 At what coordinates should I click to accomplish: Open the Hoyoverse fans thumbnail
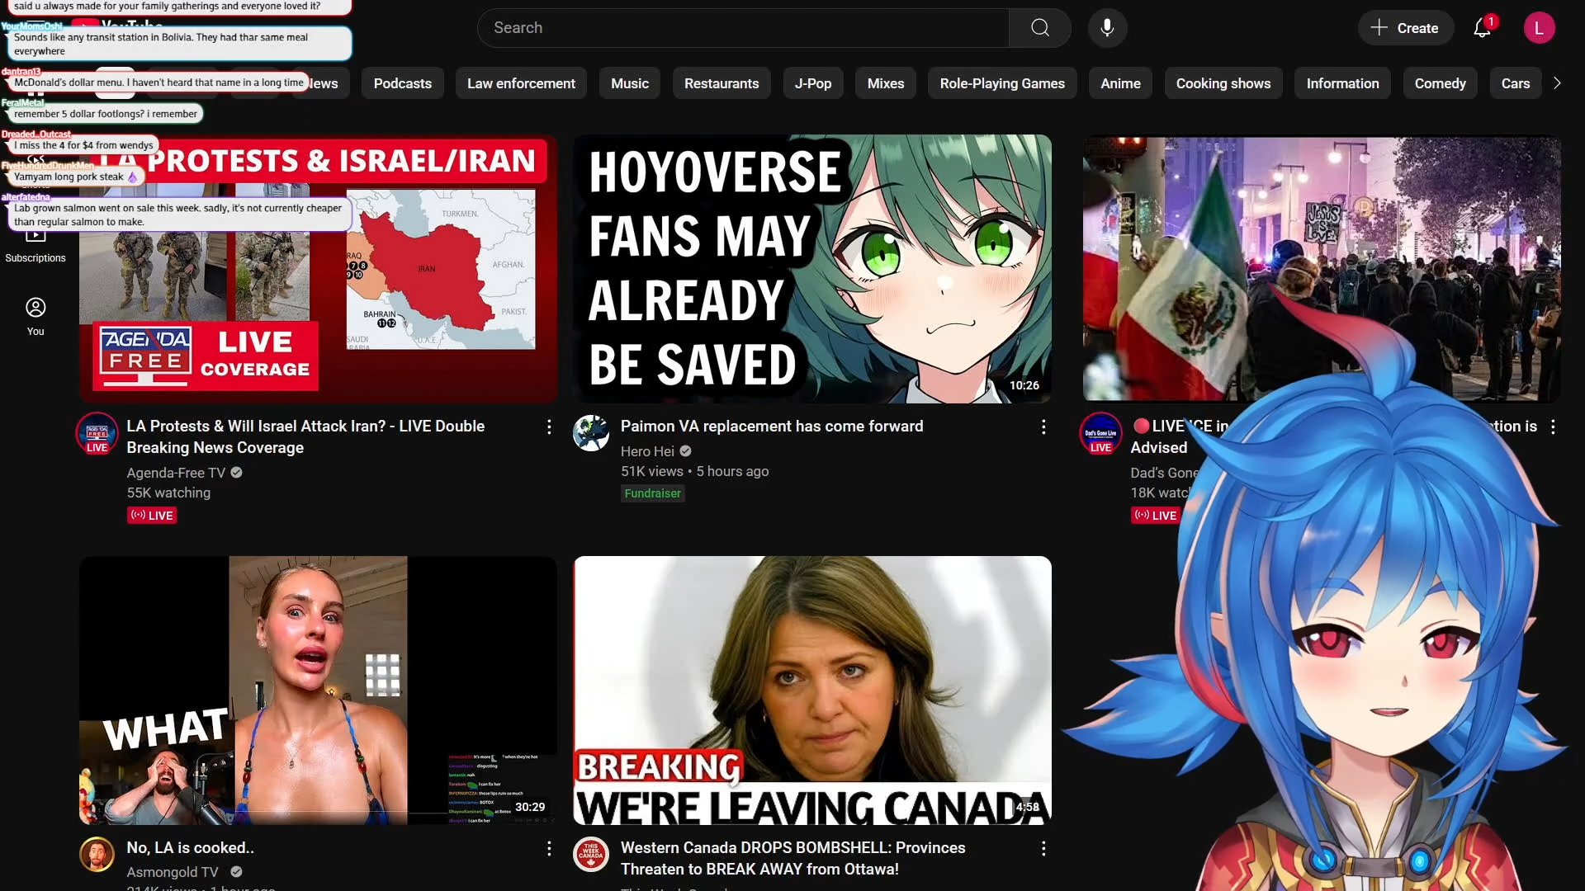point(812,269)
